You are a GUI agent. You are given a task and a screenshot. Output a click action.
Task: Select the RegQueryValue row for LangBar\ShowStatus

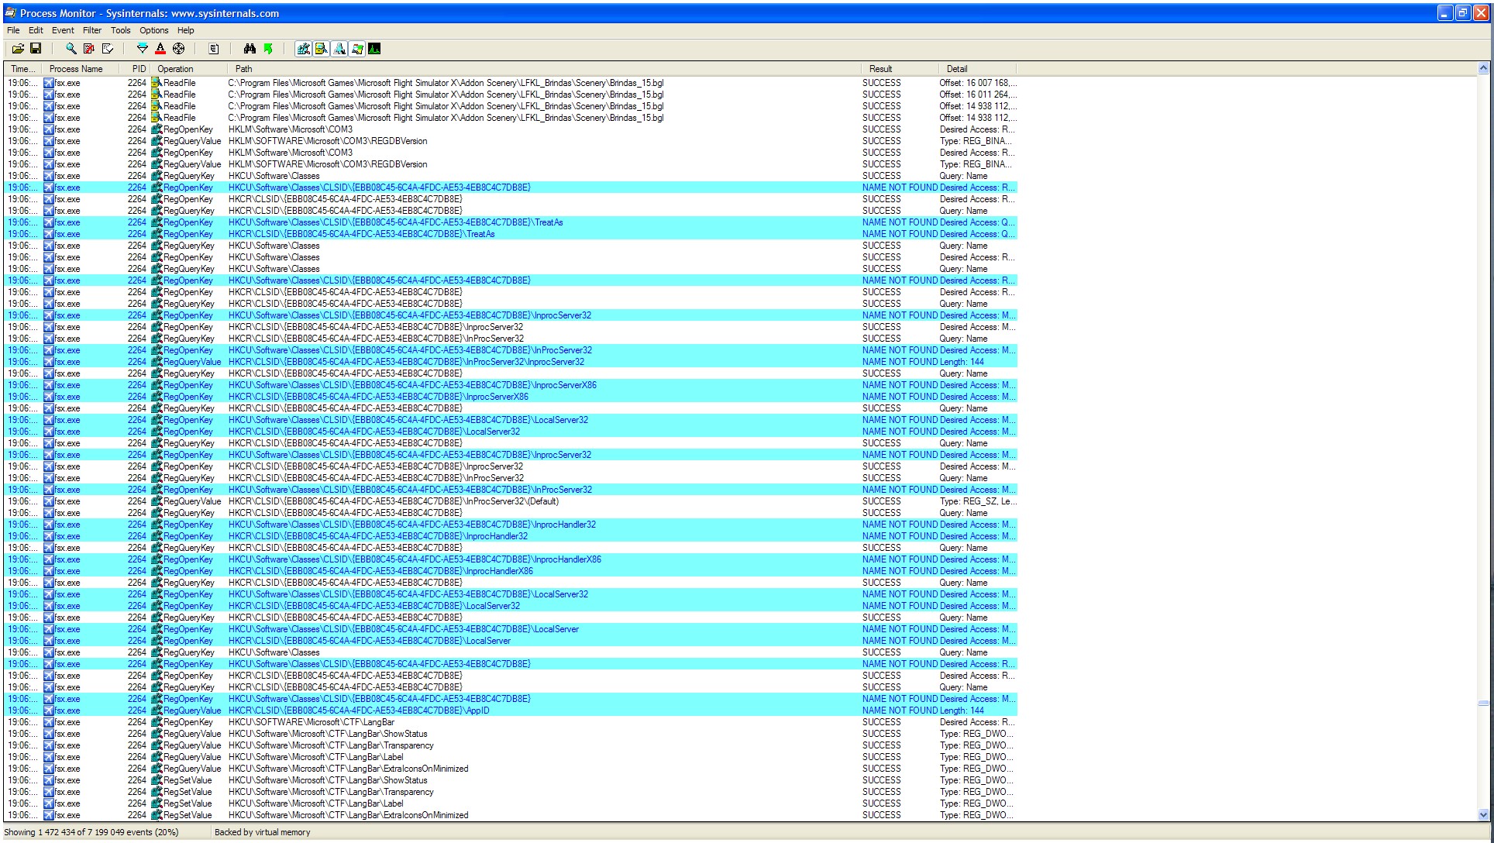pyautogui.click(x=511, y=734)
